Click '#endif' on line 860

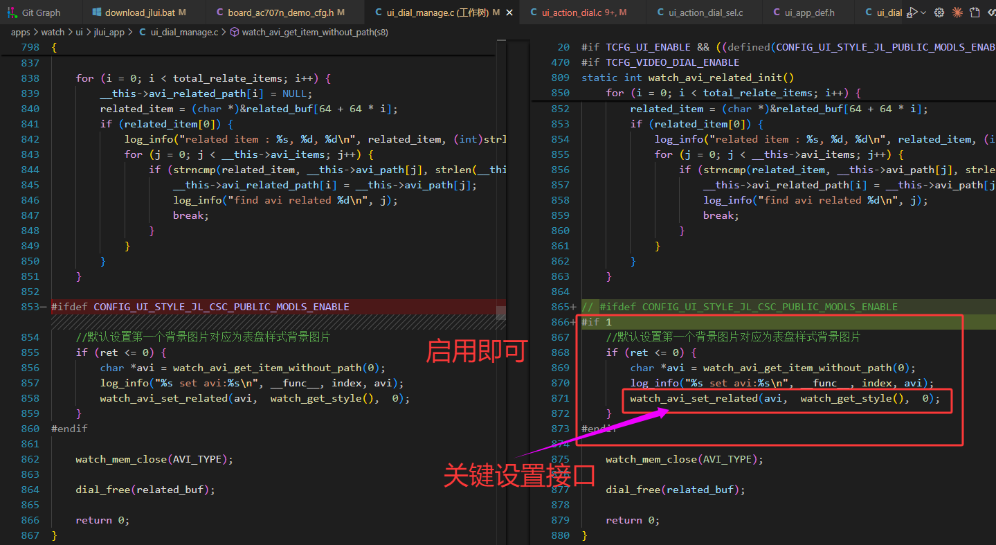[x=69, y=429]
